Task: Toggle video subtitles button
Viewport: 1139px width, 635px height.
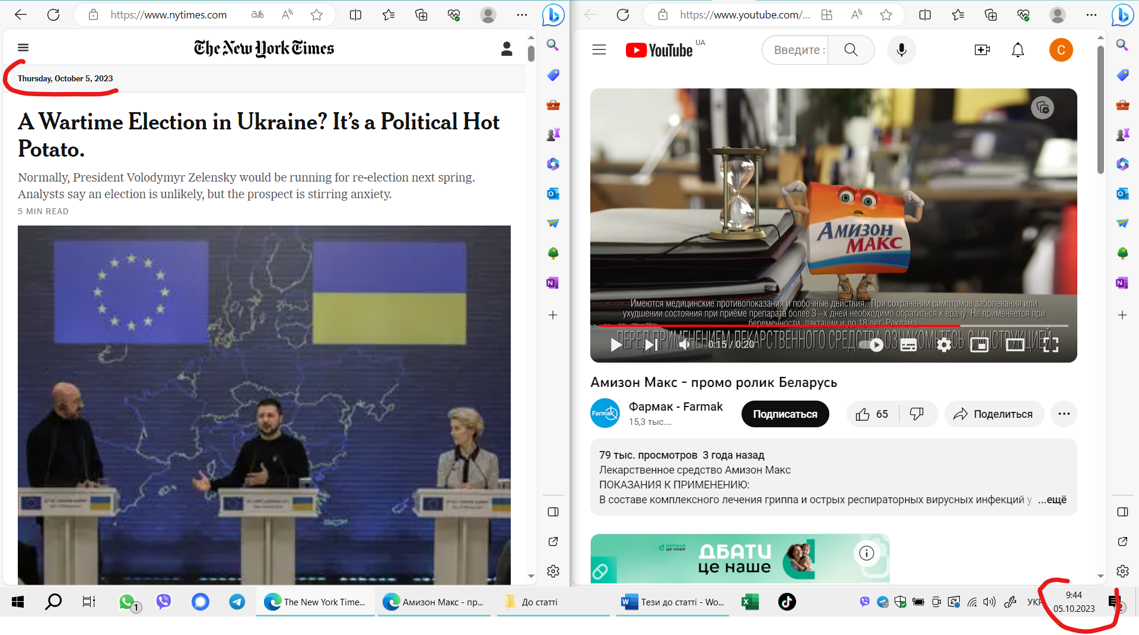Action: [x=908, y=345]
